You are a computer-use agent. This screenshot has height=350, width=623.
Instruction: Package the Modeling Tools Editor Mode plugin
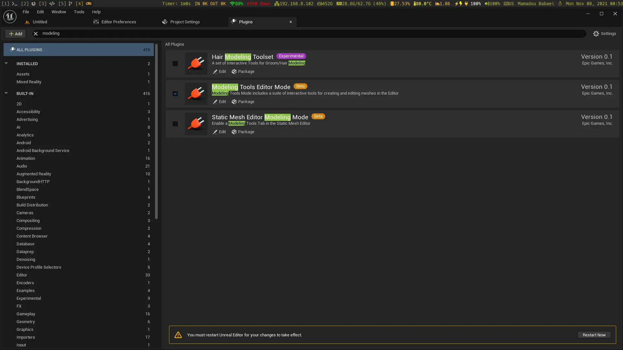click(x=243, y=102)
